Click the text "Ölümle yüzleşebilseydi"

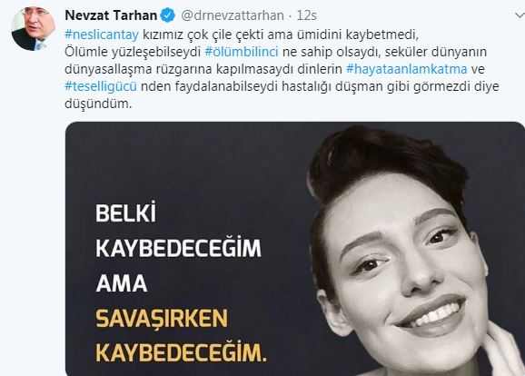pyautogui.click(x=133, y=52)
